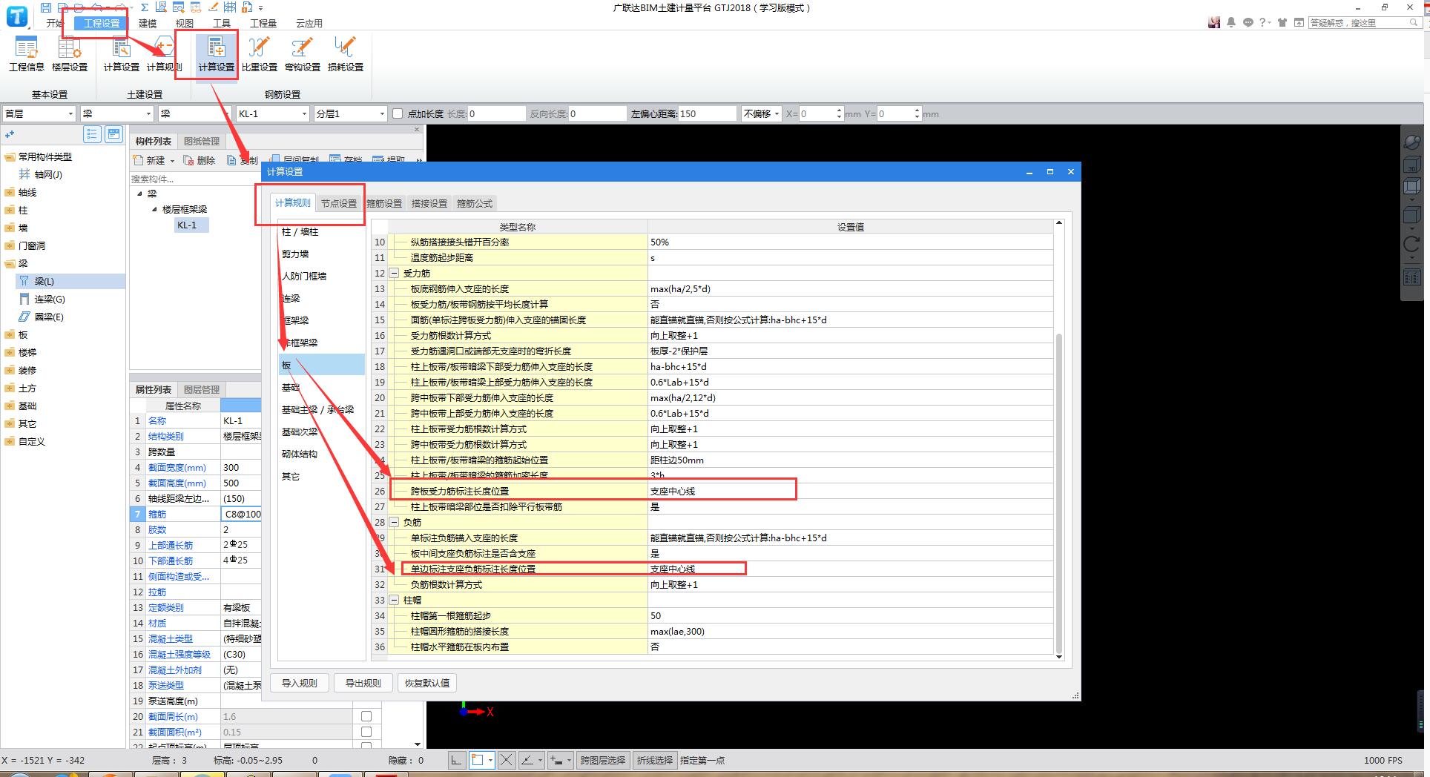Open 楼层设置 floor settings

point(70,55)
